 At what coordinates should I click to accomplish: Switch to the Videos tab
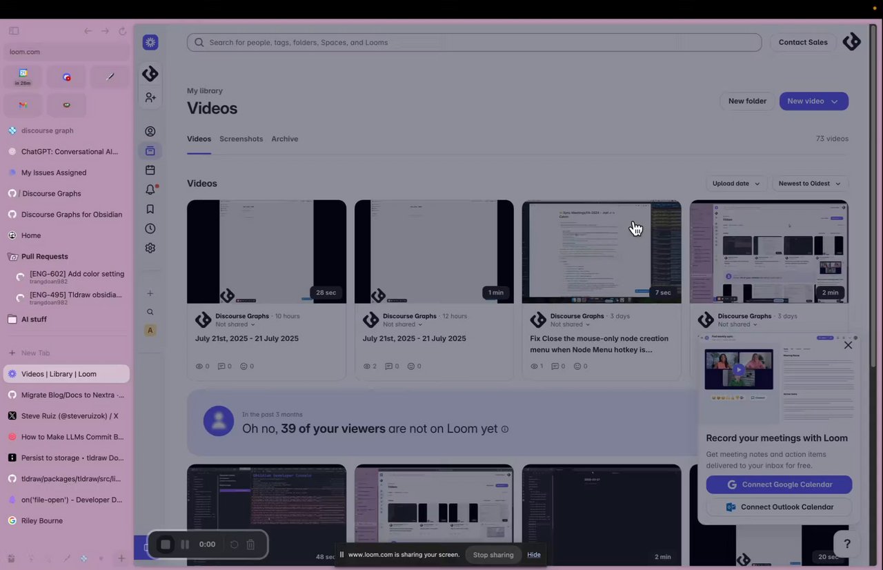tap(199, 139)
